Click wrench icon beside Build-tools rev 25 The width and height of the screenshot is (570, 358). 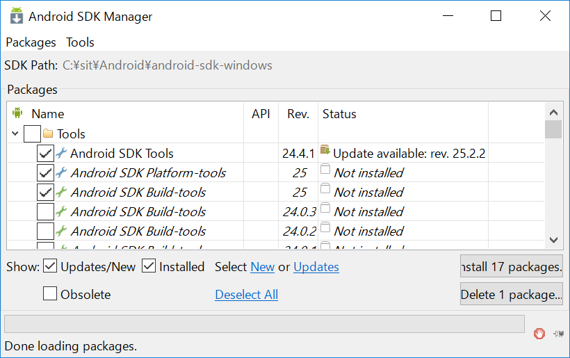(x=61, y=192)
